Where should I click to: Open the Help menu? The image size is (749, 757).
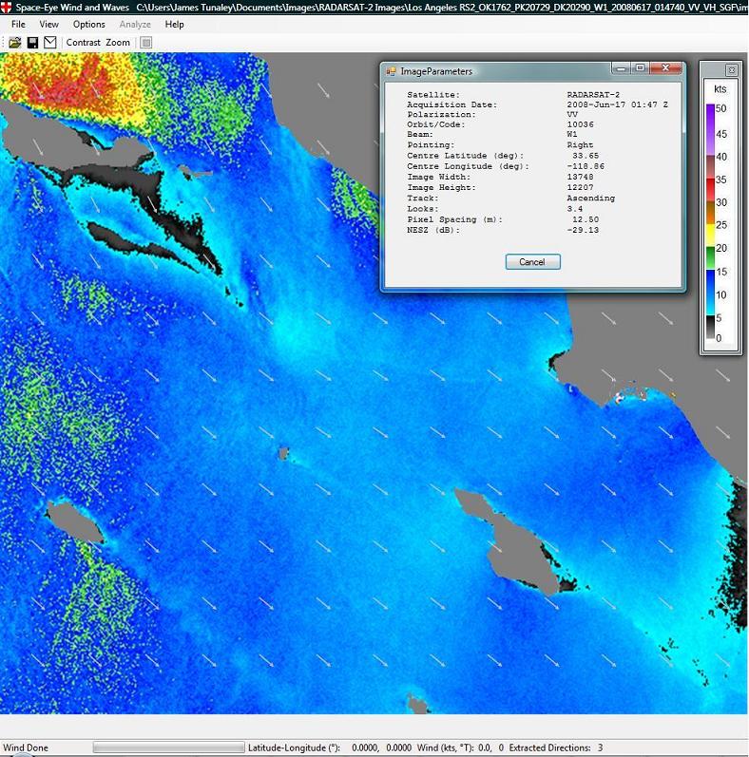(174, 24)
